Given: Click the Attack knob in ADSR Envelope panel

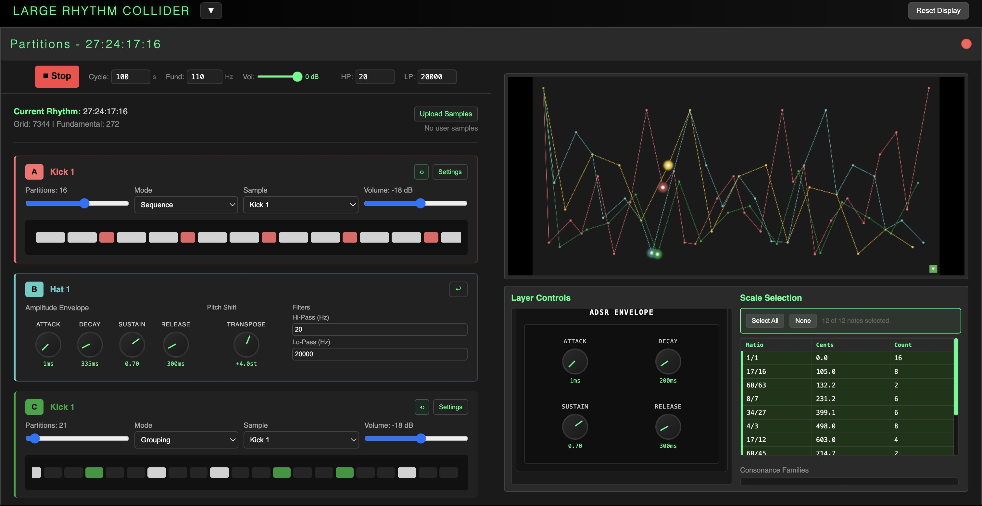Looking at the screenshot, I should coord(575,361).
